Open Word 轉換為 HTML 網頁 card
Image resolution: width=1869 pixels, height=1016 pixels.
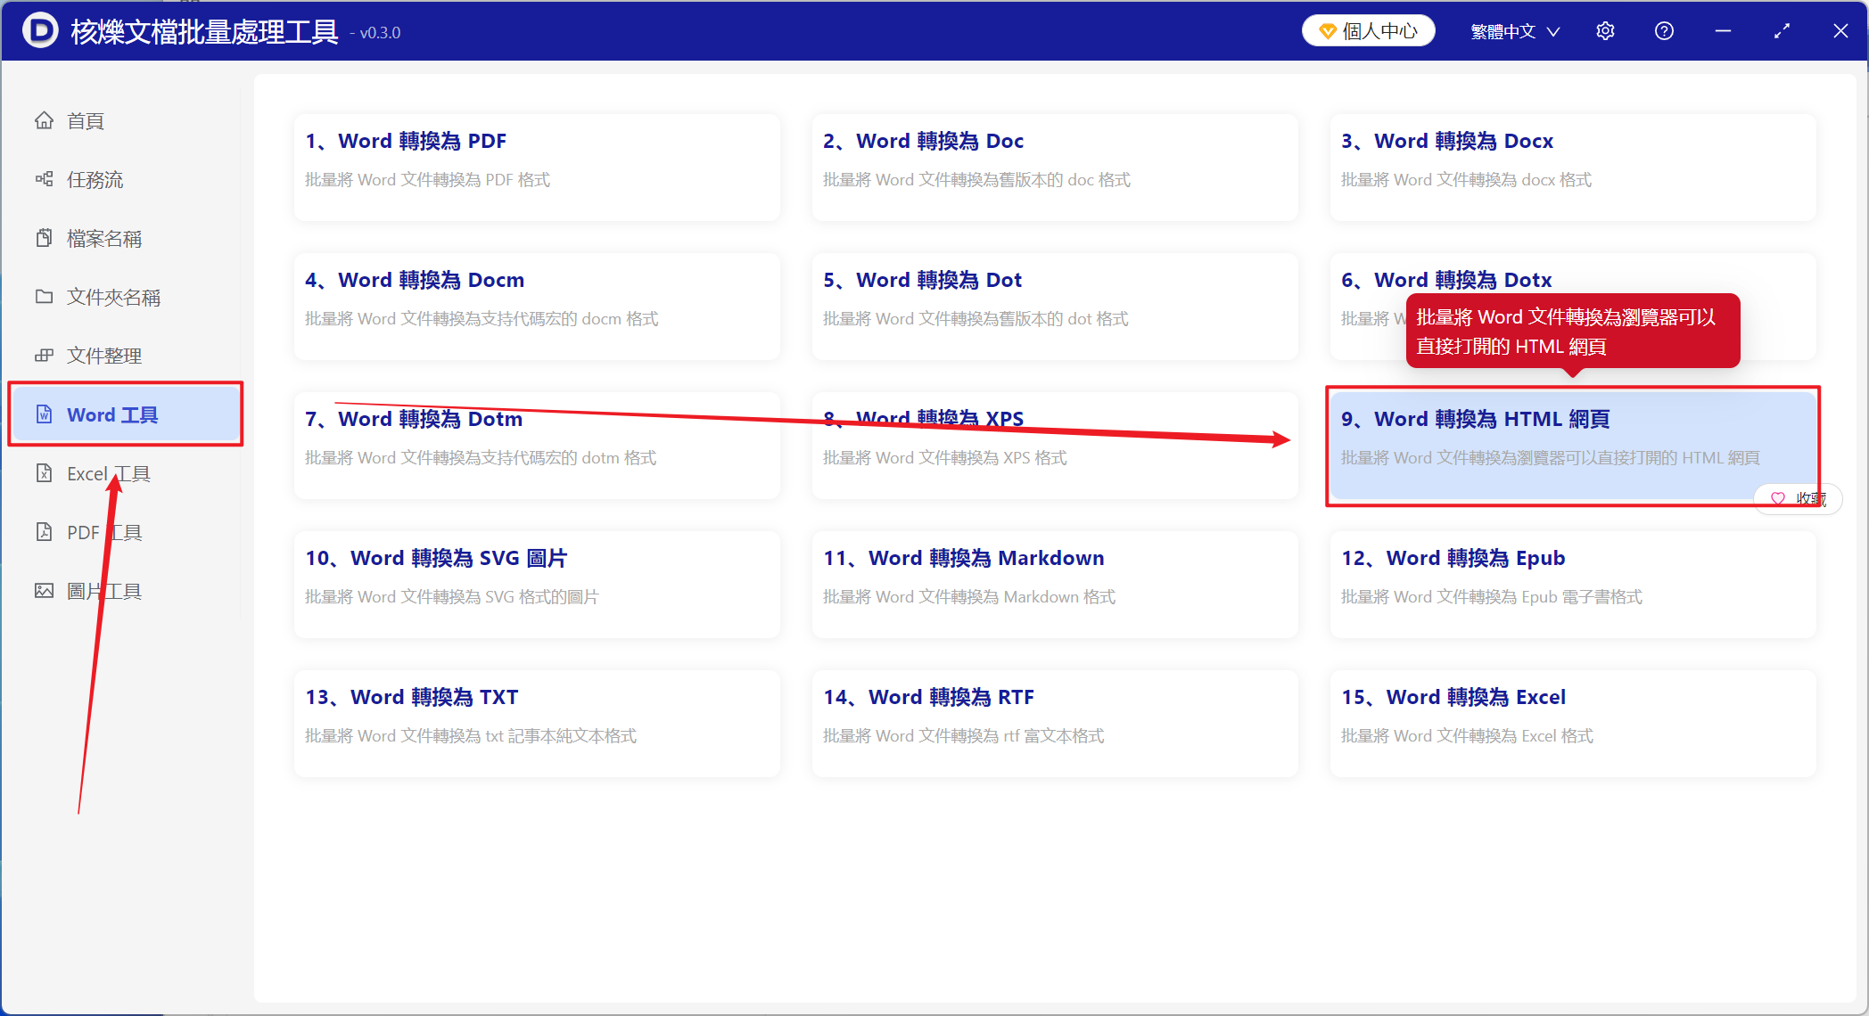[x=1573, y=445]
